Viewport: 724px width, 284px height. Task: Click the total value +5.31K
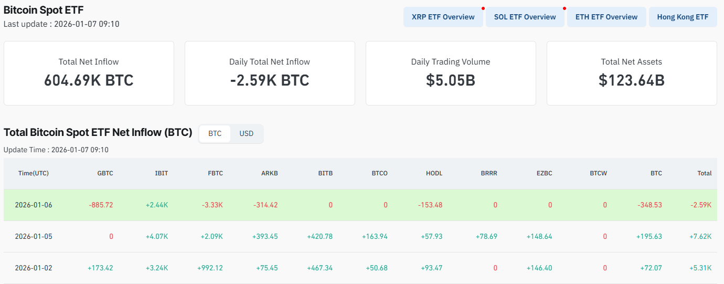[700, 268]
